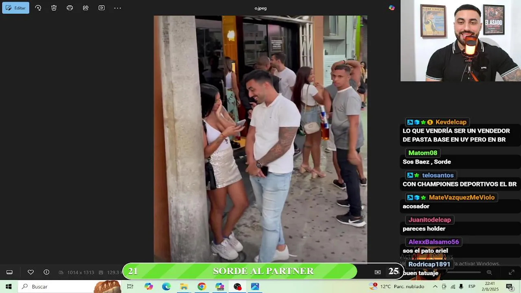The height and width of the screenshot is (293, 521).
Task: Click the Matom08 chat username
Action: tap(422, 153)
